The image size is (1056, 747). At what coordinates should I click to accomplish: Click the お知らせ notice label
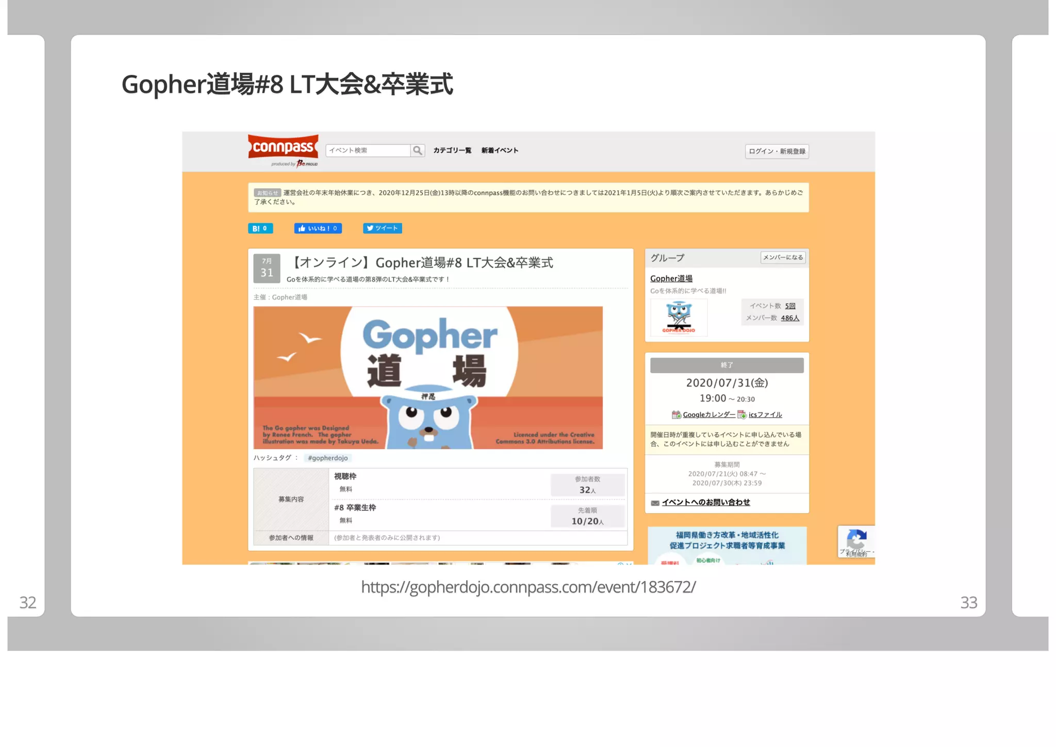267,193
